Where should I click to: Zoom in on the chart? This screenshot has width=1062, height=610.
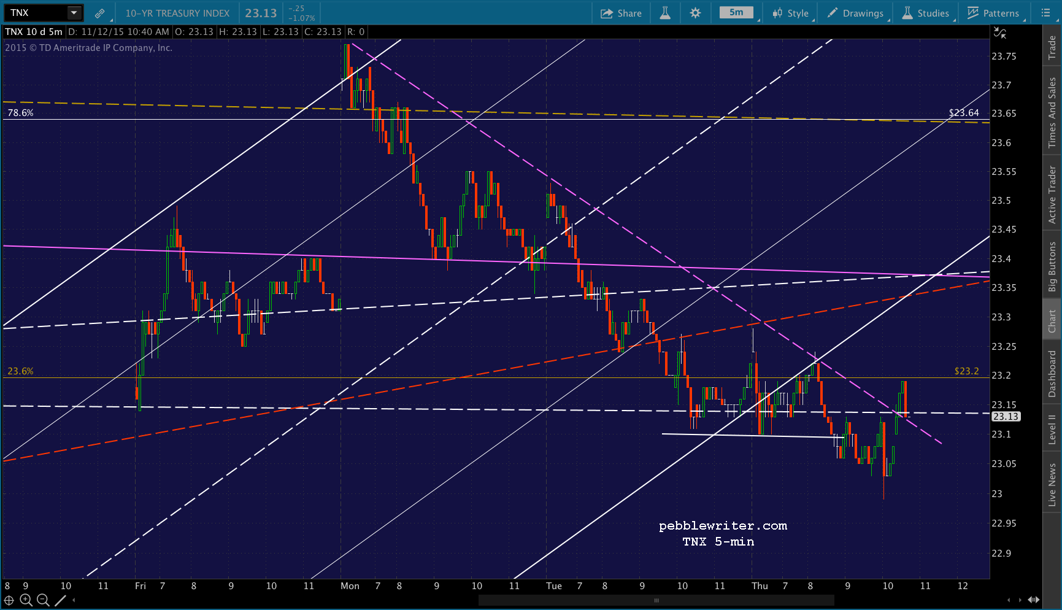[26, 600]
